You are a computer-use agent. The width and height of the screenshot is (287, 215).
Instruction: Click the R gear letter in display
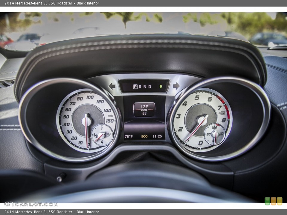pyautogui.click(x=140, y=87)
